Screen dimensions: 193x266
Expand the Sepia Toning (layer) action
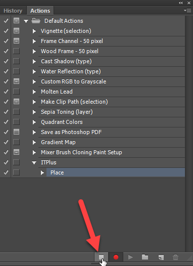(x=34, y=112)
